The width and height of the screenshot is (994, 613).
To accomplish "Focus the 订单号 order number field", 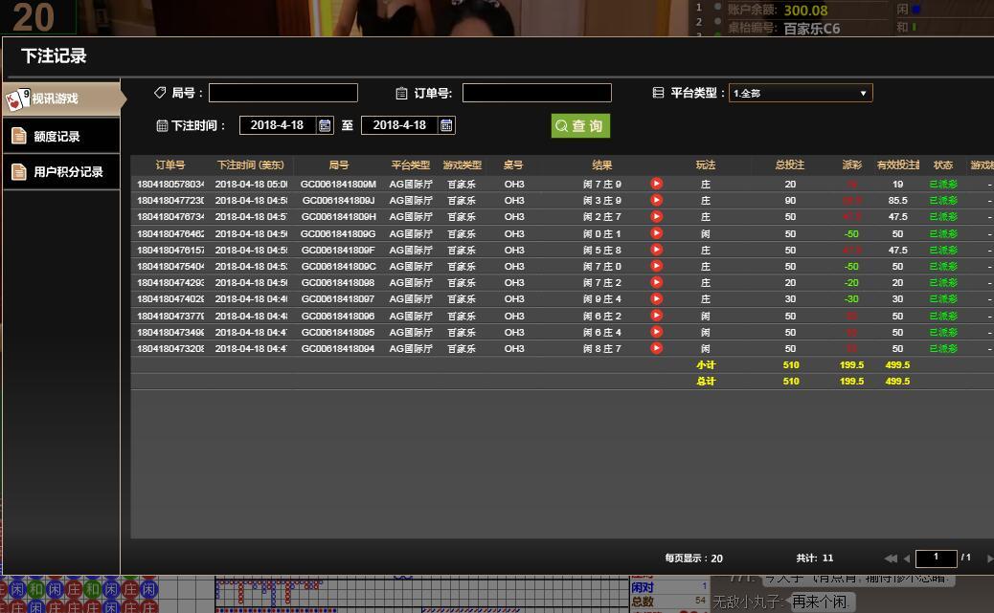I will tap(536, 93).
